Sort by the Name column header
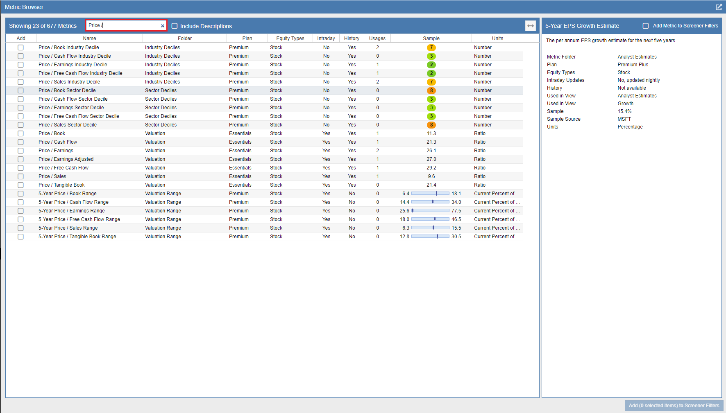The width and height of the screenshot is (726, 413). (89, 38)
